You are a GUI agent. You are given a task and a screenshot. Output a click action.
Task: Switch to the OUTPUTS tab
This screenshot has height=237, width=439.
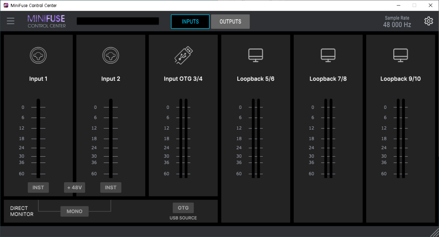coord(230,22)
